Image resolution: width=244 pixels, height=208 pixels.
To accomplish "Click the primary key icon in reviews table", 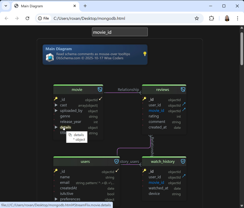I will (144, 98).
